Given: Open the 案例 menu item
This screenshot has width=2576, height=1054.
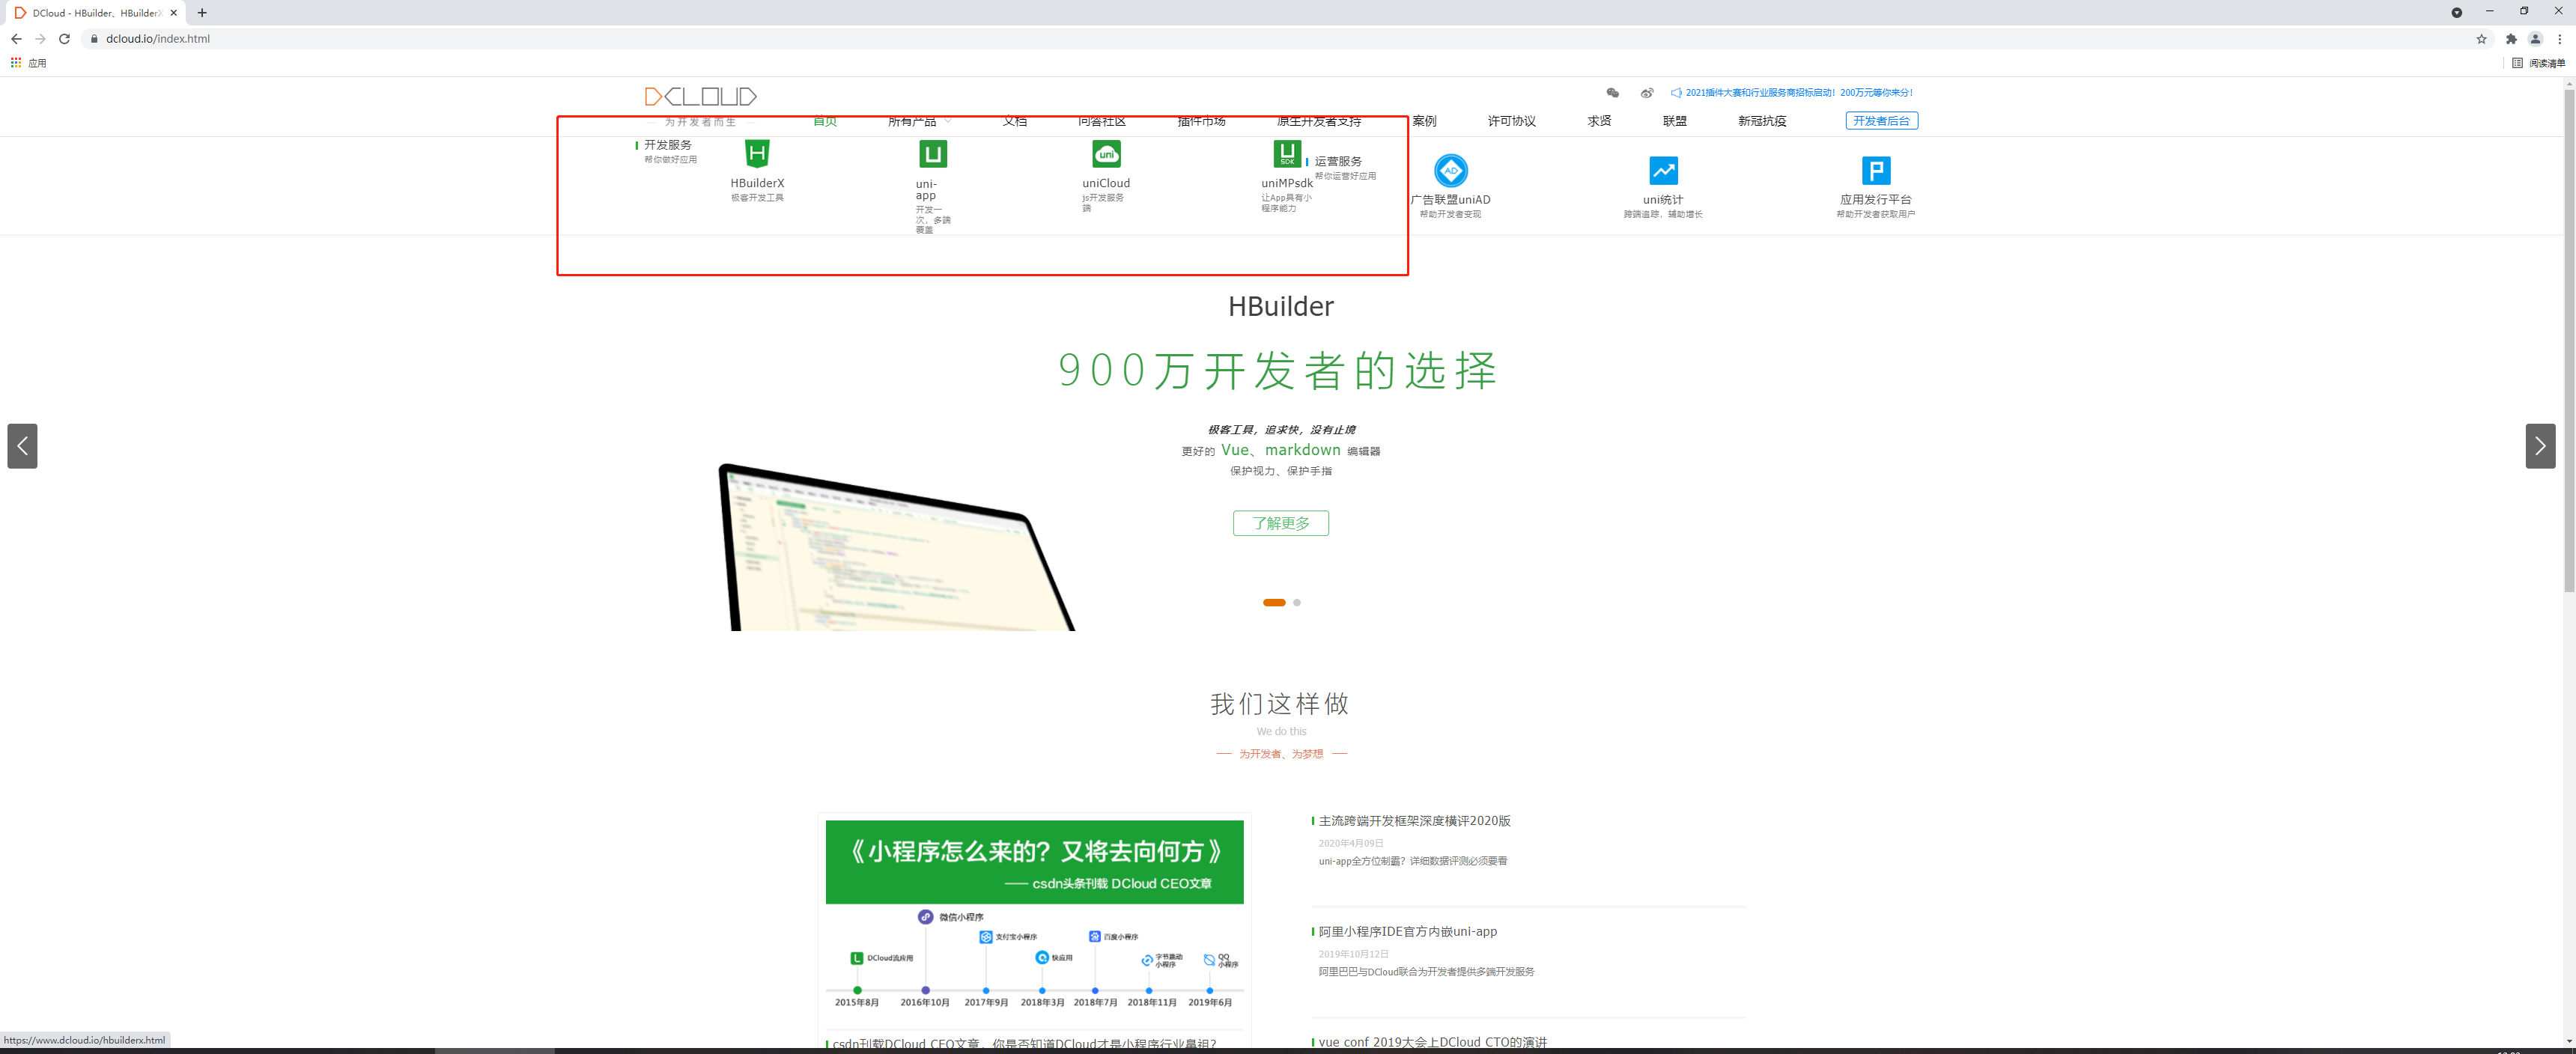Looking at the screenshot, I should click(1424, 121).
